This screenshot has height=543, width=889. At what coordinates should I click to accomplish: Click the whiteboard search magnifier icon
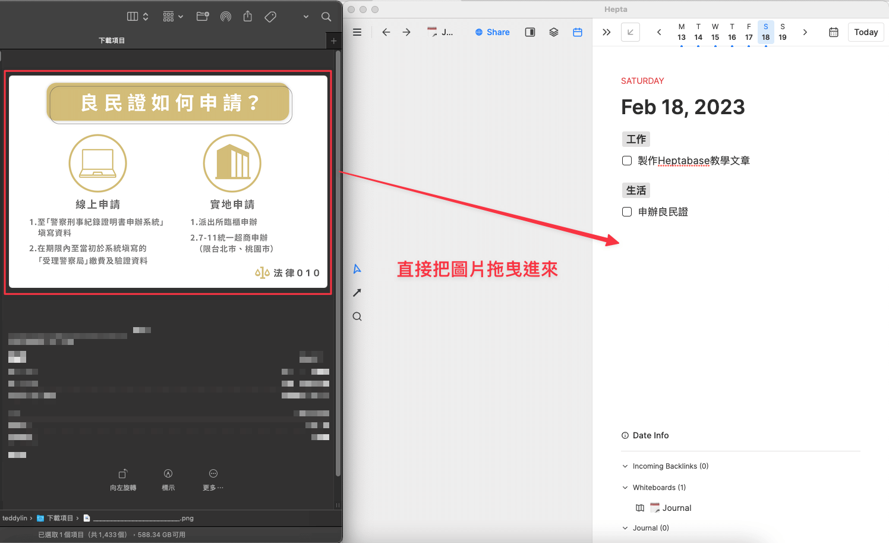point(357,316)
